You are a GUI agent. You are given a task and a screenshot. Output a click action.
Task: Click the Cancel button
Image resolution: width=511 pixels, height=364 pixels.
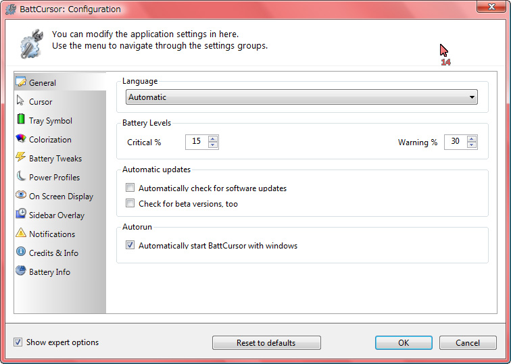point(468,343)
